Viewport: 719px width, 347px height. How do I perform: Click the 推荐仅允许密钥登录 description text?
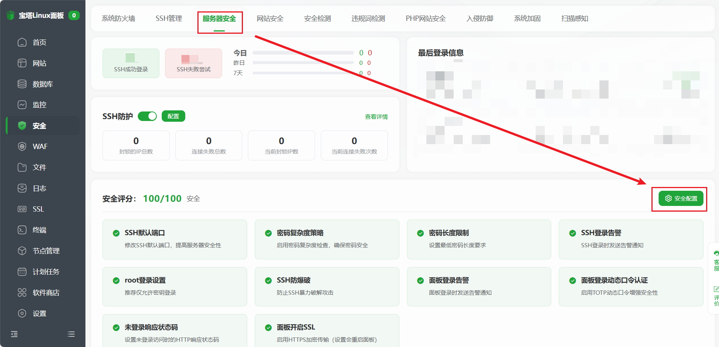[x=150, y=293]
